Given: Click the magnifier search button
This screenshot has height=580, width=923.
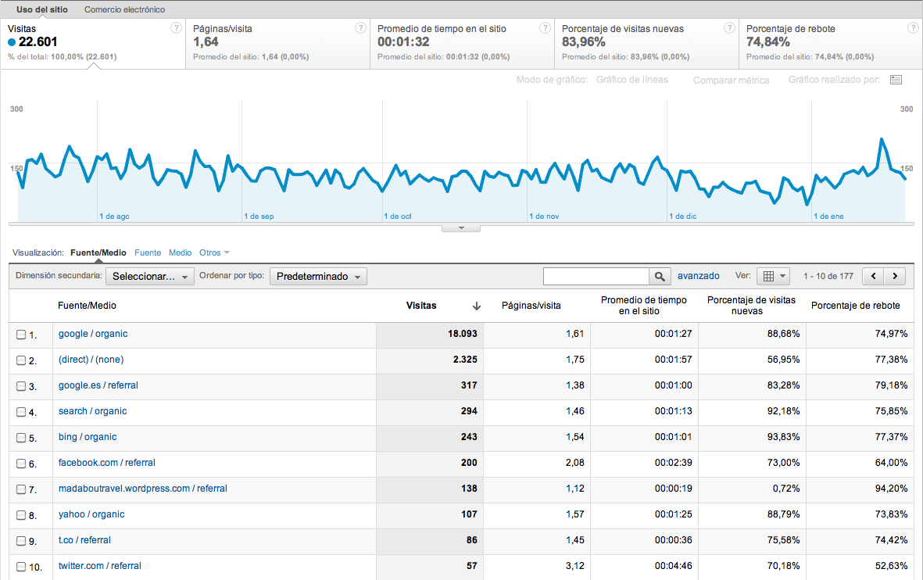Looking at the screenshot, I should (x=660, y=276).
